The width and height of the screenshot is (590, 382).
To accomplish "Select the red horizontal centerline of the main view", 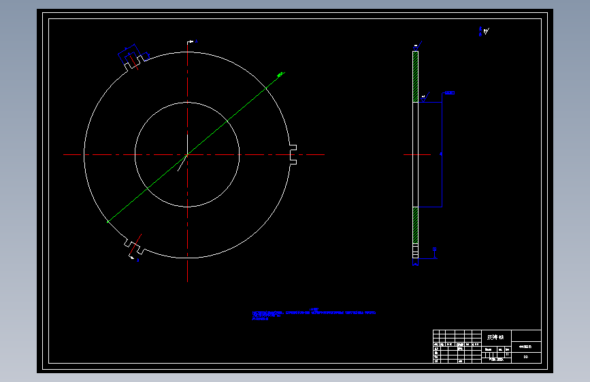I will [x=194, y=154].
